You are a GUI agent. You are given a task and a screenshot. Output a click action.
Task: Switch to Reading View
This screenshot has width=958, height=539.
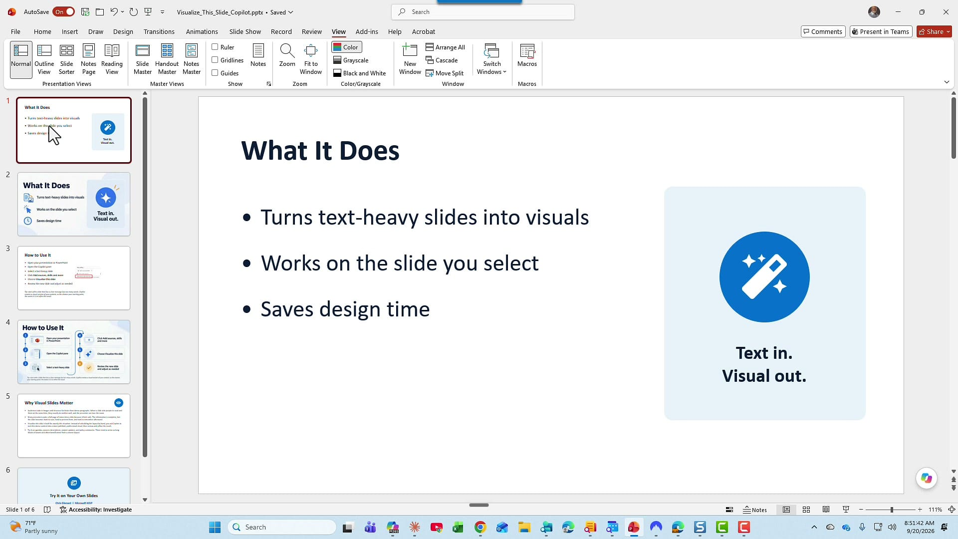coord(112,59)
